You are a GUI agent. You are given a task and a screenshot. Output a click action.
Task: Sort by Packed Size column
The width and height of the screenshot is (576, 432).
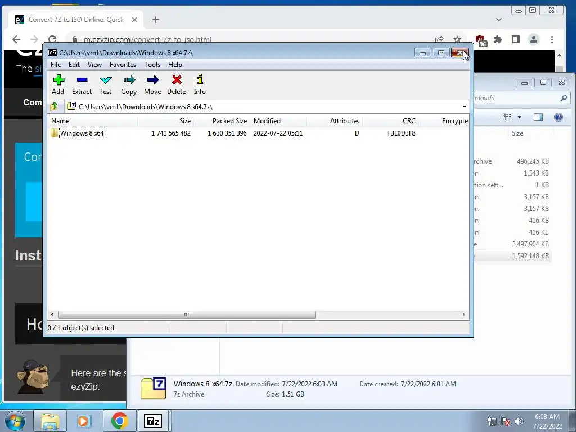coord(222,121)
